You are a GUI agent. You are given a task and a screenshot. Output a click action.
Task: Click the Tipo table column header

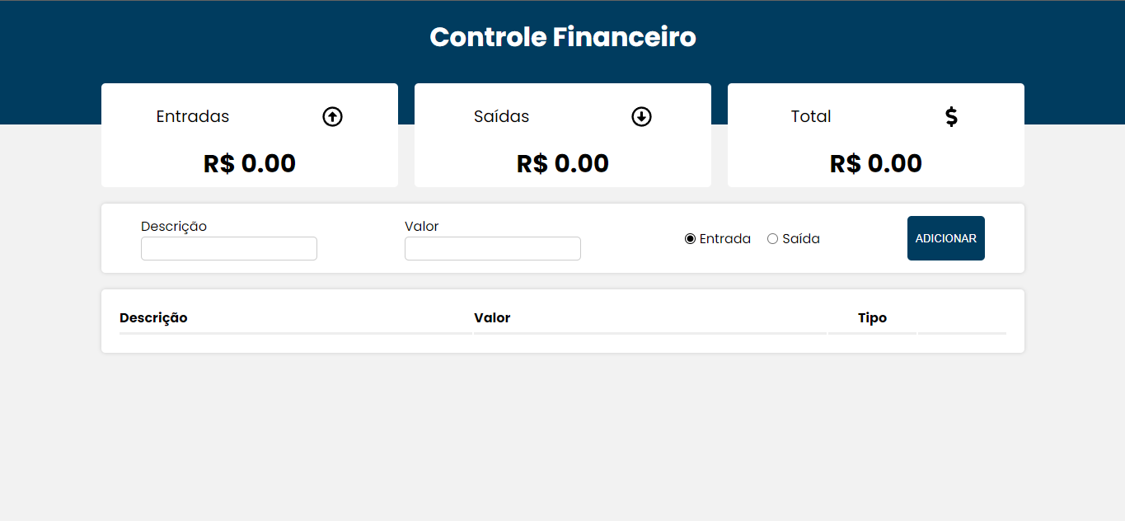point(872,317)
